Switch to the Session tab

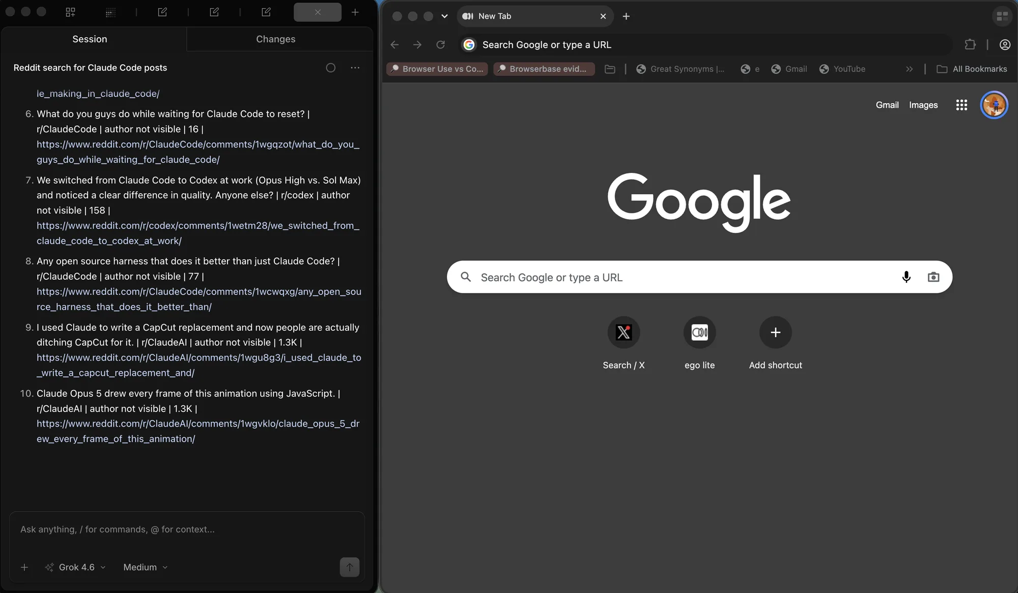point(90,39)
